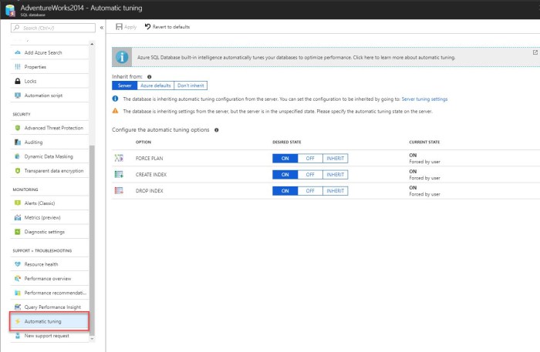Collapse the left menu with chevron
Image resolution: width=540 pixels, height=352 pixels.
click(x=102, y=27)
